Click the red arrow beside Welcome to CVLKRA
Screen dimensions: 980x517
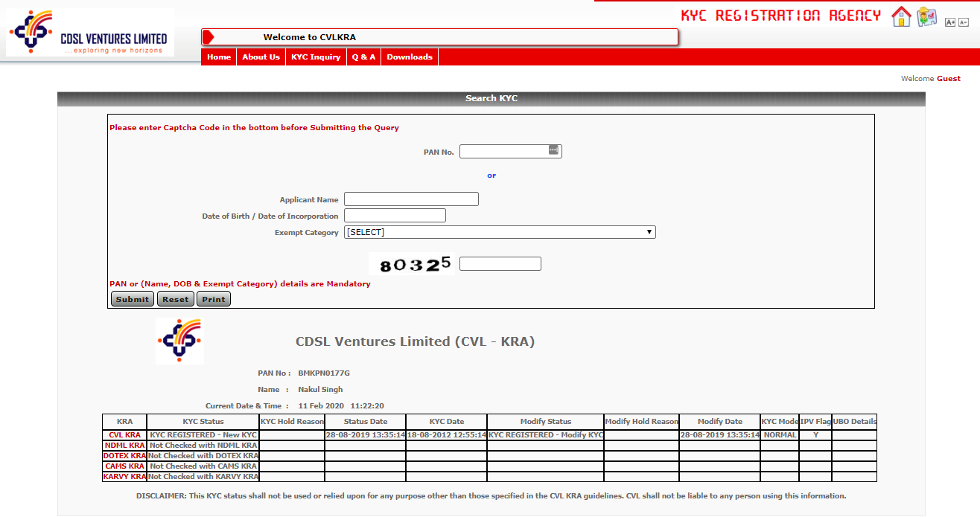click(x=209, y=37)
